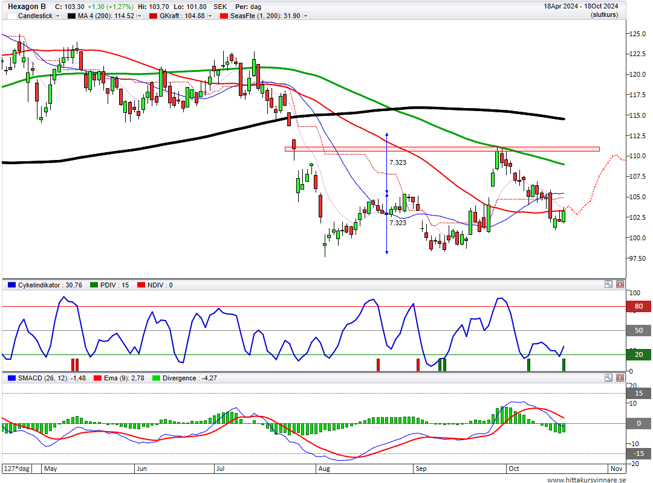Click the black MA 4 color swatch
Screen dimensions: 653x483
71,16
